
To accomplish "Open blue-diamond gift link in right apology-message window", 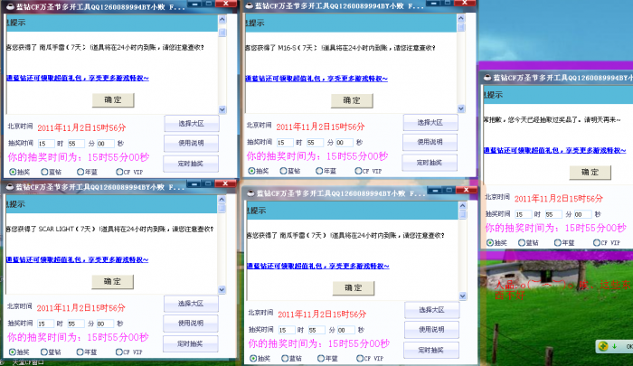I will pyautogui.click(x=554, y=150).
